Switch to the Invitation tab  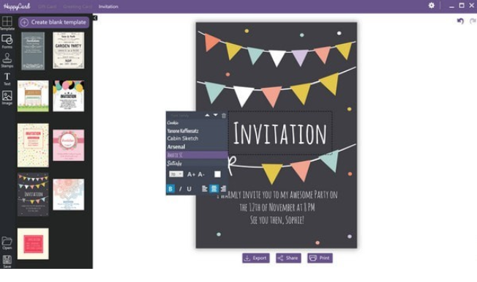[x=108, y=7]
